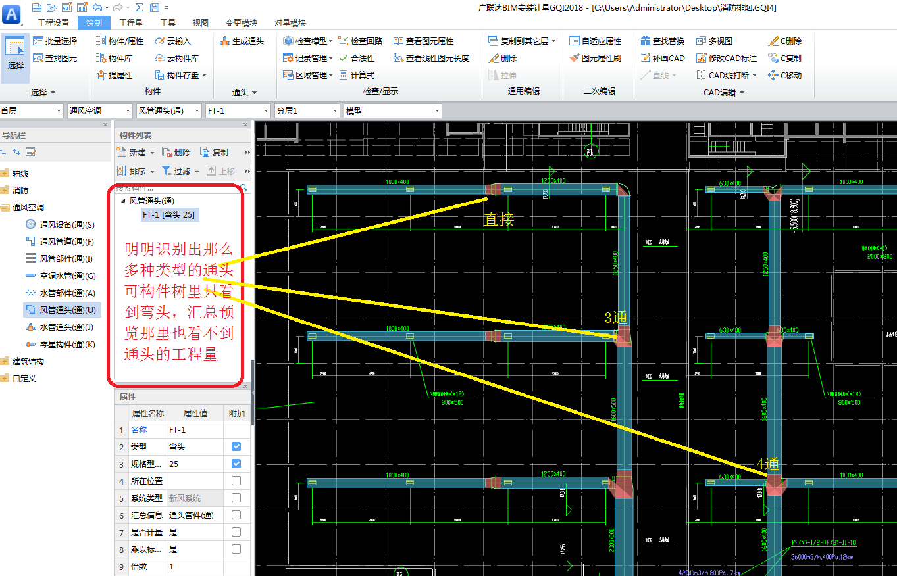
Task: Select 水管通头(通)(J) in navigation tree
Action: [x=59, y=327]
